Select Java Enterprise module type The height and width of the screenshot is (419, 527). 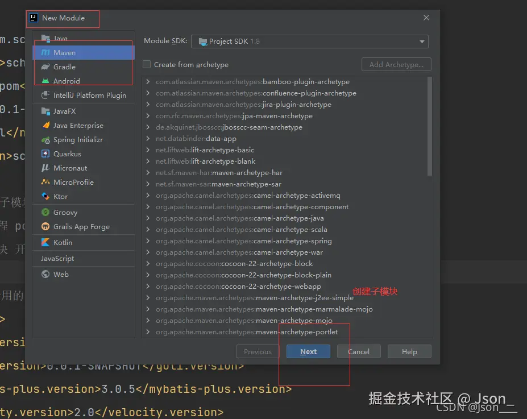point(84,125)
